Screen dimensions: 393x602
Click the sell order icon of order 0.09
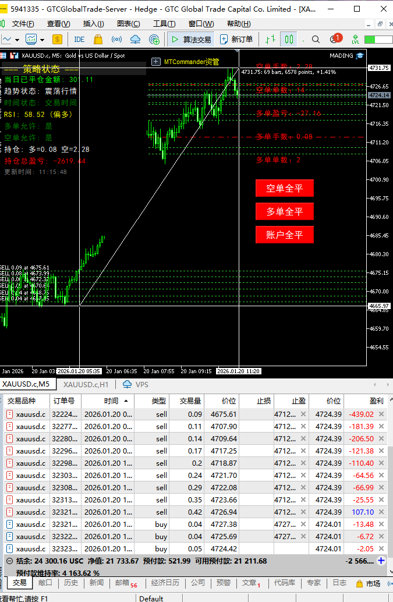tap(9, 415)
